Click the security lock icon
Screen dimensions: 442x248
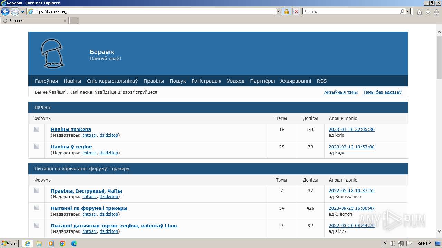pos(286,11)
